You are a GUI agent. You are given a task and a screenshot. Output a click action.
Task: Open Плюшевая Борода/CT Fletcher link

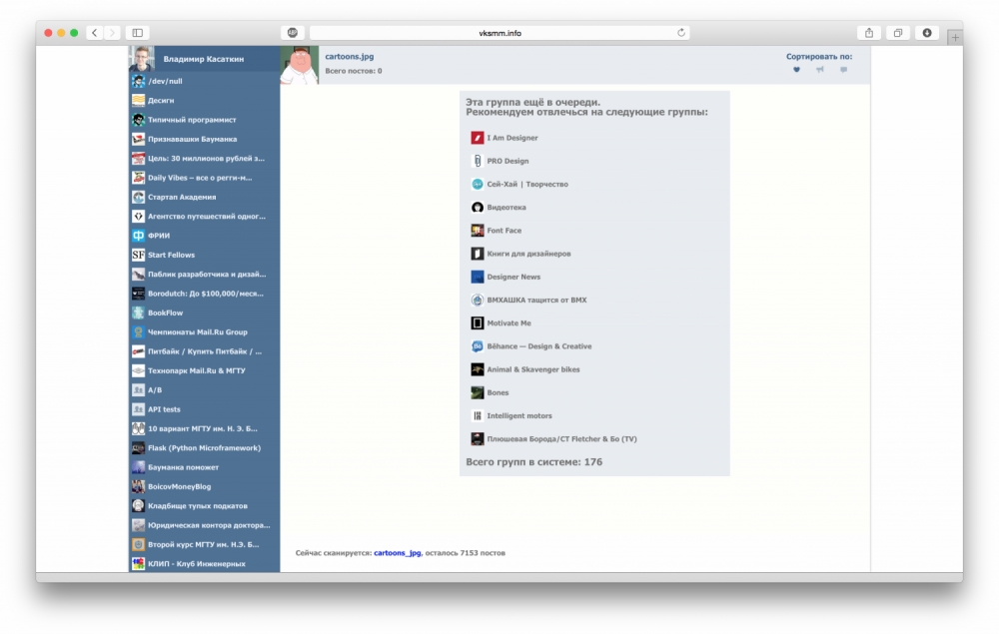pyautogui.click(x=561, y=438)
